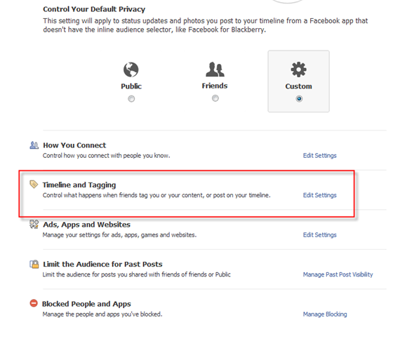The image size is (393, 346).
Task: Click the How You Connect people icon
Action: pos(34,145)
